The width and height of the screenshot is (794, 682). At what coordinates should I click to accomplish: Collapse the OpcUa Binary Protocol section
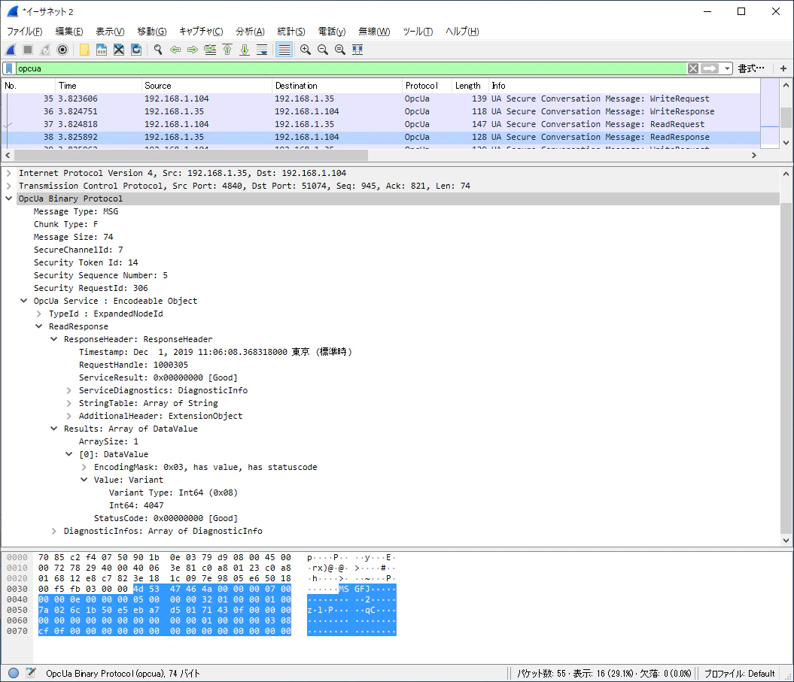pos(8,199)
